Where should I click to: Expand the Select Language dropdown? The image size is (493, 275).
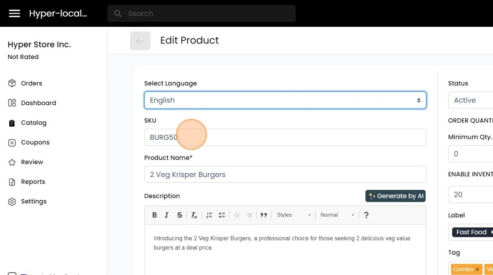[285, 100]
